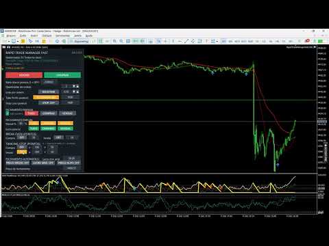Zoom out on the chart

click(121, 41)
